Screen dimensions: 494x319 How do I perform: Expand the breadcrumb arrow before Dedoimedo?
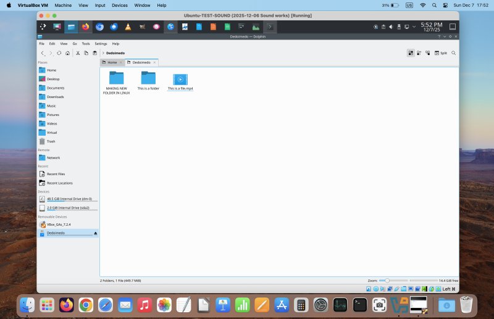[x=103, y=53]
